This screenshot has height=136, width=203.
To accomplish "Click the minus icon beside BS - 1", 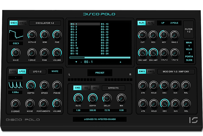I will (x=81, y=62).
